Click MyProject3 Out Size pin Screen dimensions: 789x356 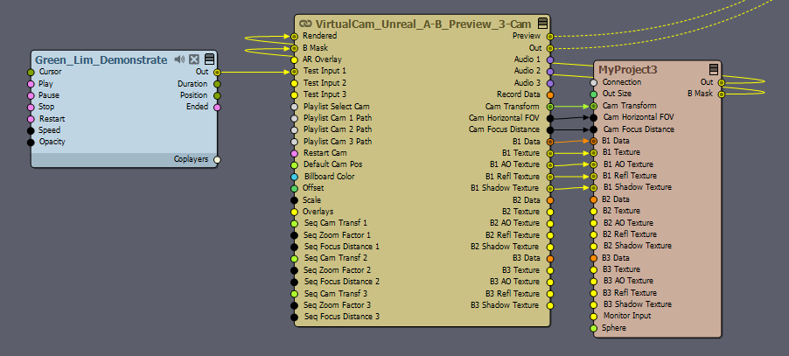594,94
